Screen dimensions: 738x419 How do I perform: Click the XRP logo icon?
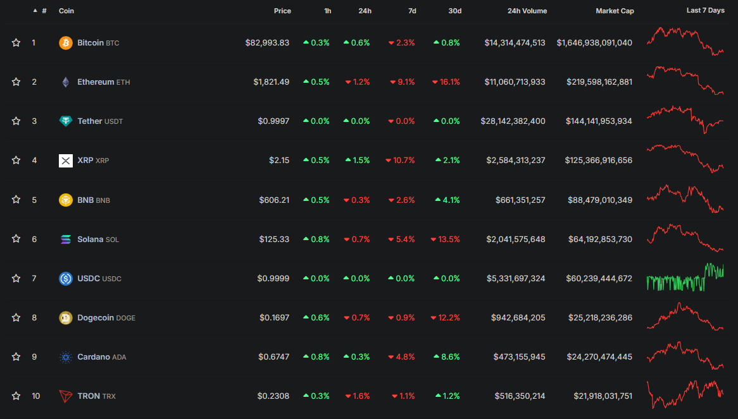(x=65, y=161)
